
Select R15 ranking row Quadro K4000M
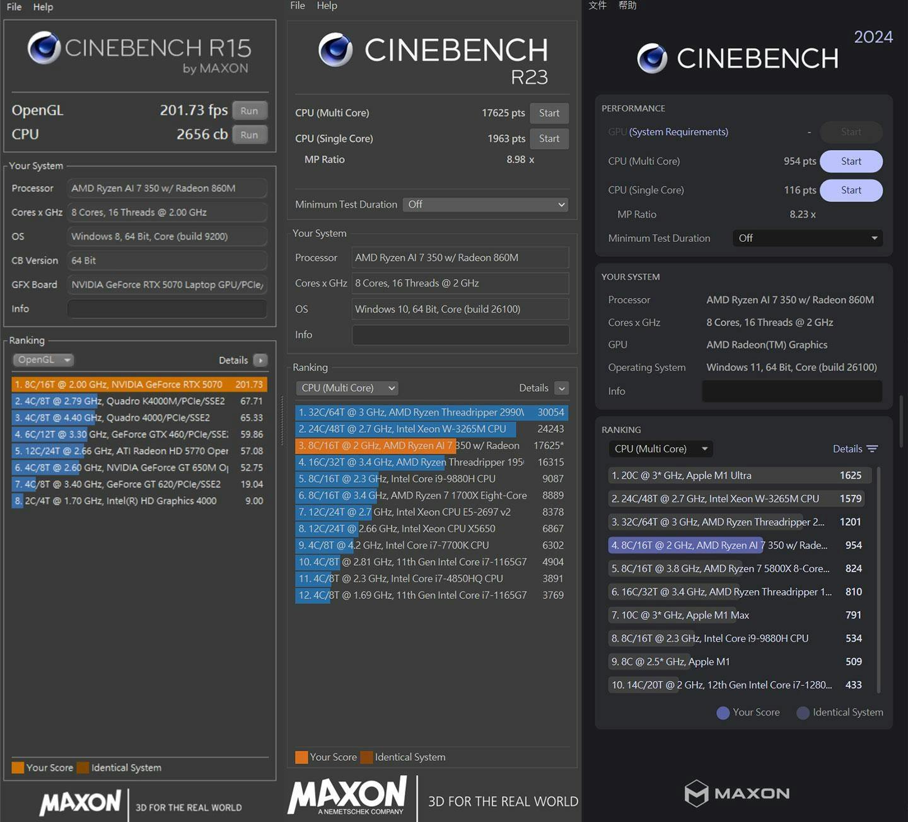139,401
